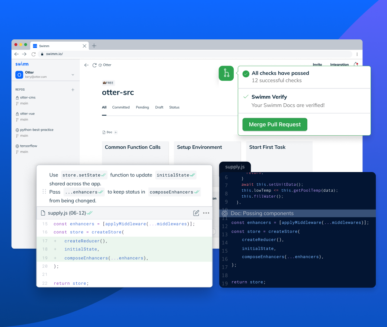
Task: Switch to the Committed tab
Action: point(121,107)
